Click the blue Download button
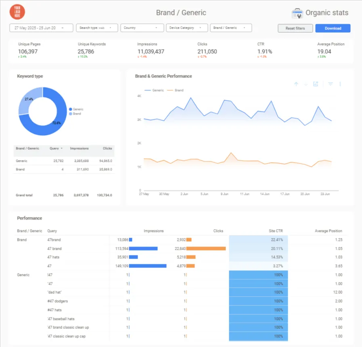Image resolution: width=362 pixels, height=347 pixels. point(333,28)
